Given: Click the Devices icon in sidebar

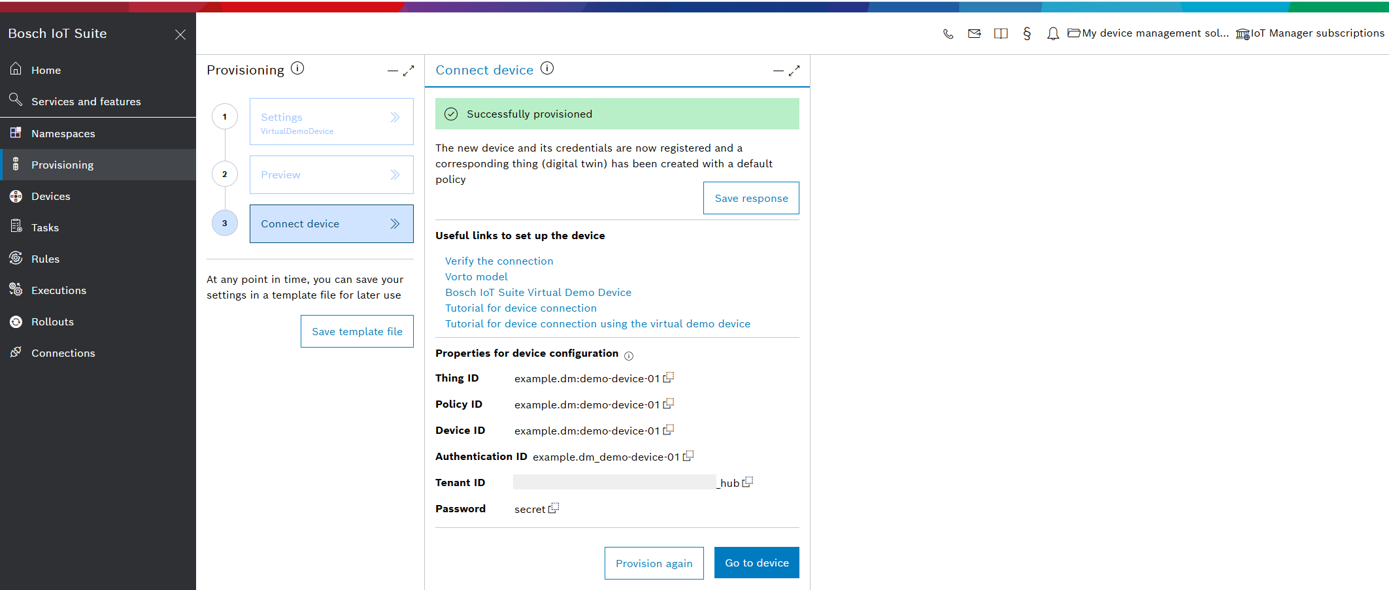Looking at the screenshot, I should [16, 195].
